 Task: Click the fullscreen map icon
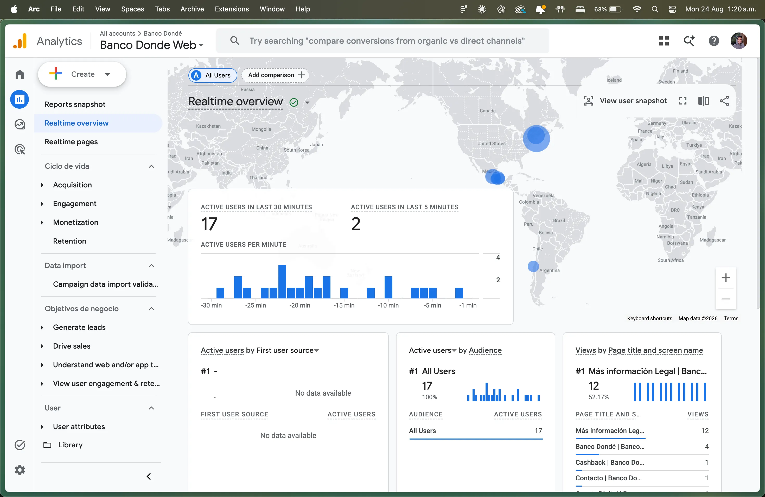coord(683,101)
